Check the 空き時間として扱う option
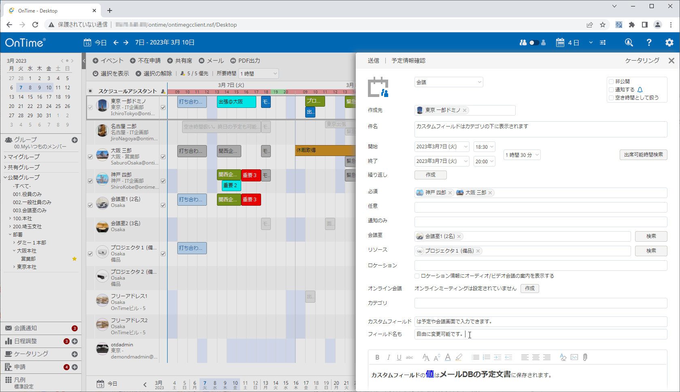 (x=611, y=98)
